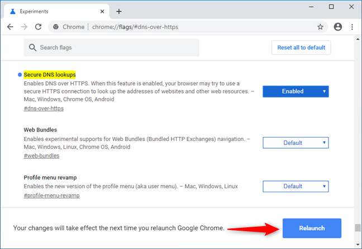This screenshot has height=249, width=362.
Task: Minimize the Chrome window
Action: [x=311, y=7]
